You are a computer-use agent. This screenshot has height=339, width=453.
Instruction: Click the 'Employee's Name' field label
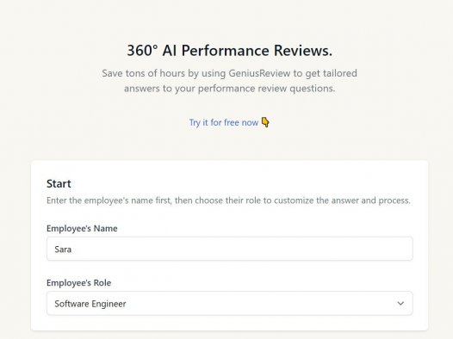[x=82, y=229]
